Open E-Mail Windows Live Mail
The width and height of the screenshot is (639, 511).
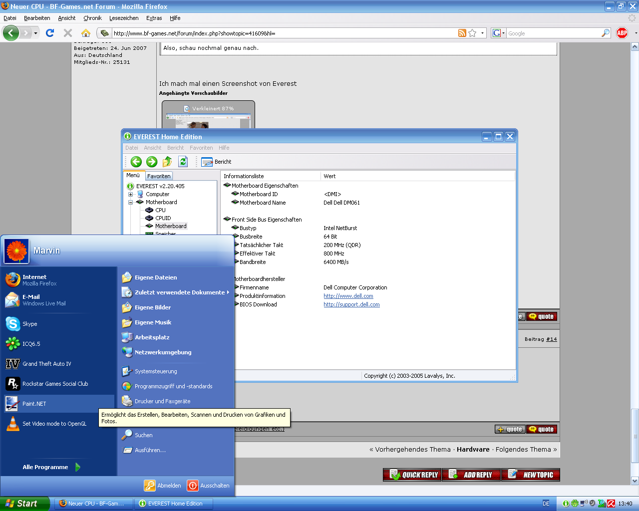click(x=58, y=300)
